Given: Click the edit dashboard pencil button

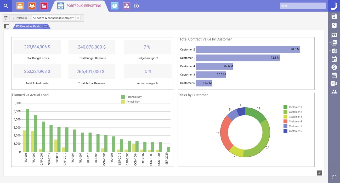Looking at the screenshot, I should pos(319,173).
